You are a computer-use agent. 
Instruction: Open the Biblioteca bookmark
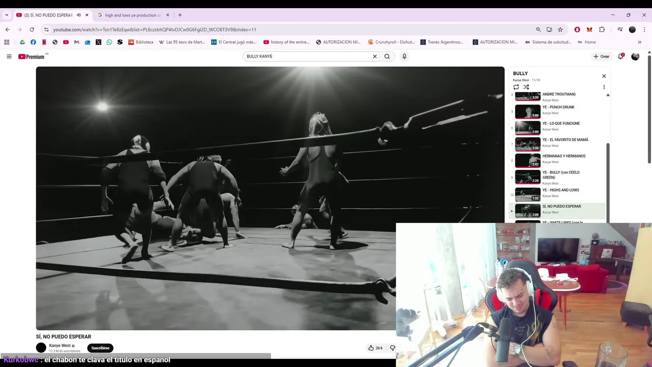coord(141,42)
